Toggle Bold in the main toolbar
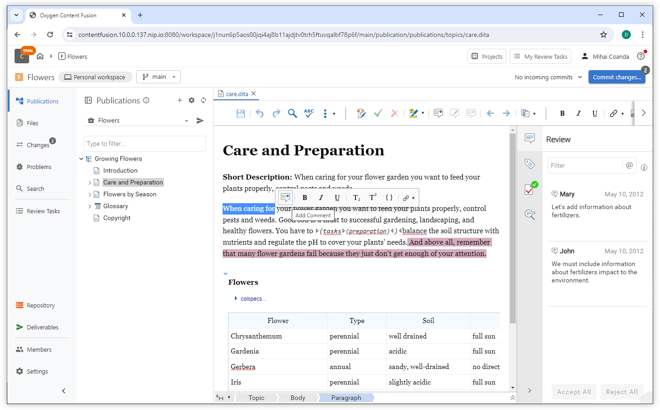The width and height of the screenshot is (660, 410). [562, 113]
